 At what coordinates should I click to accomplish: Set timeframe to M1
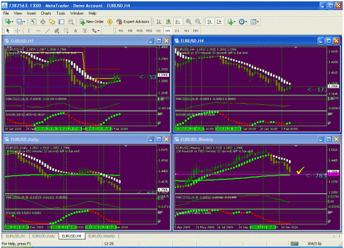click(x=121, y=31)
